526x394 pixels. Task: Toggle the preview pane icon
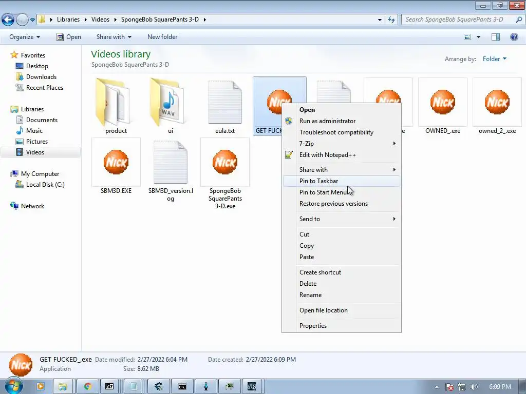click(x=496, y=37)
